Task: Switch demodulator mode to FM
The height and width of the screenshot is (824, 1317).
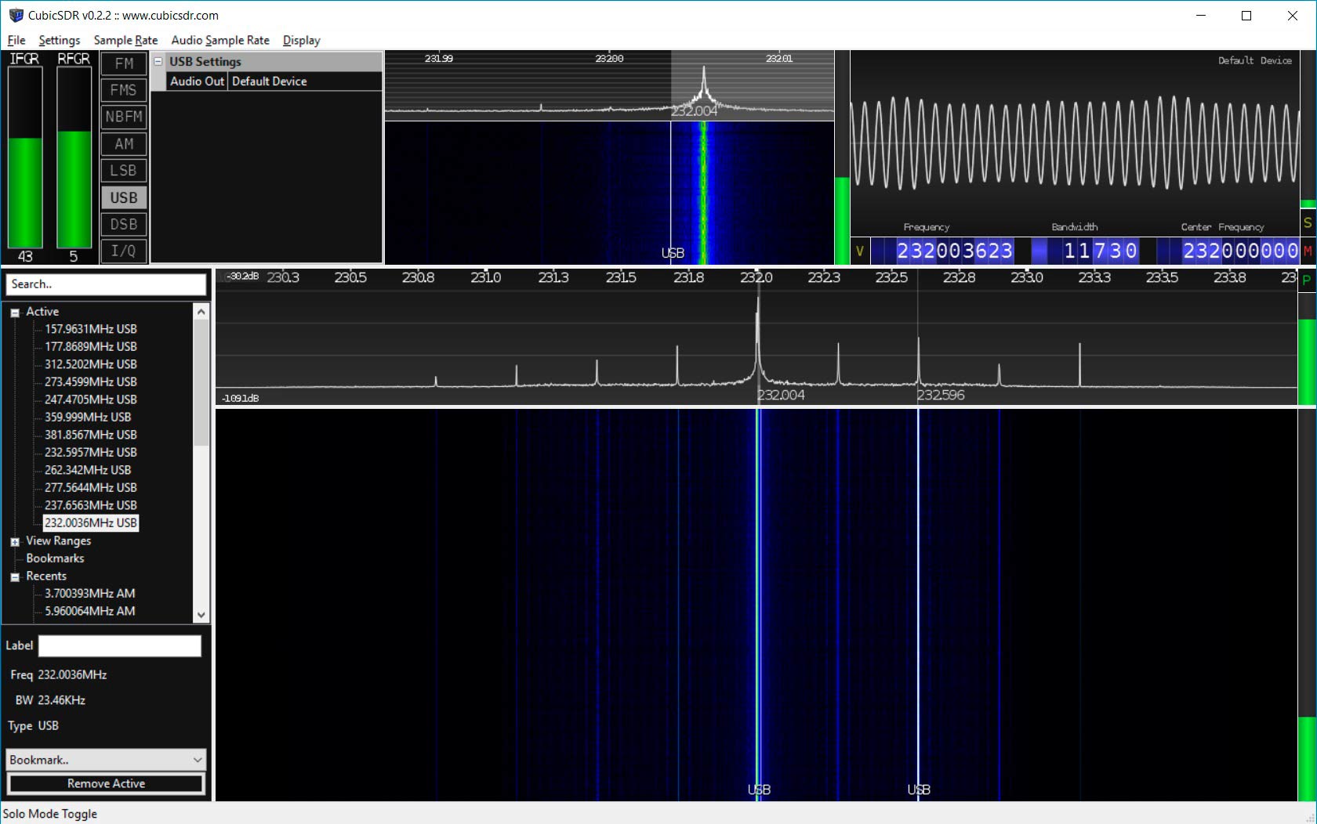Action: (x=124, y=63)
